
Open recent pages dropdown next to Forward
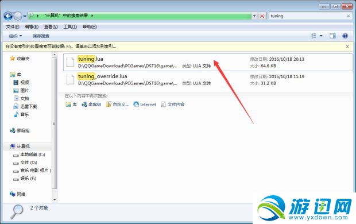coord(25,16)
